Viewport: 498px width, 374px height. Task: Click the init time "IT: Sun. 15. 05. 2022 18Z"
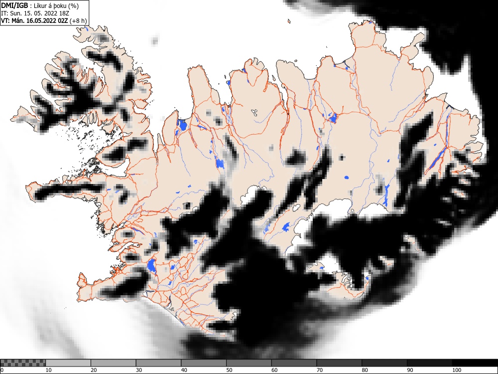35,13
